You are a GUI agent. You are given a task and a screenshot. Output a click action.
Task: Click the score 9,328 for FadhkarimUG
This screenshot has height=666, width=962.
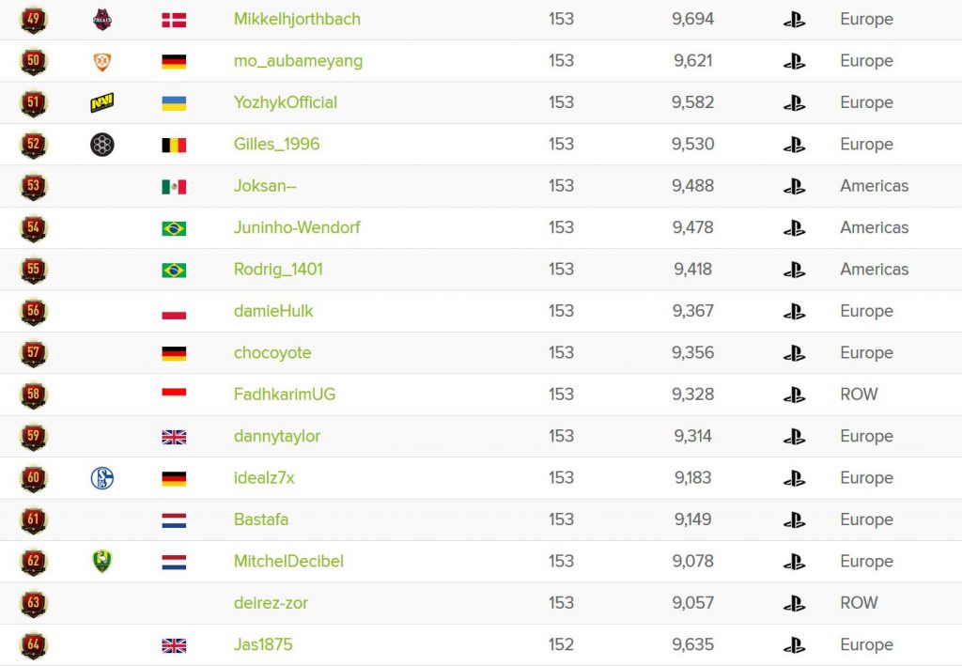point(692,395)
